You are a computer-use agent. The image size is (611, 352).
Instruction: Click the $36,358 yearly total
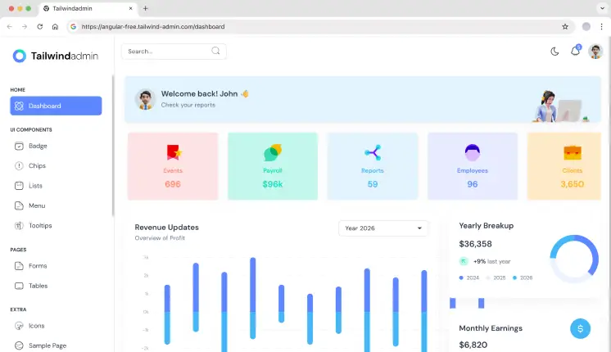tap(475, 244)
